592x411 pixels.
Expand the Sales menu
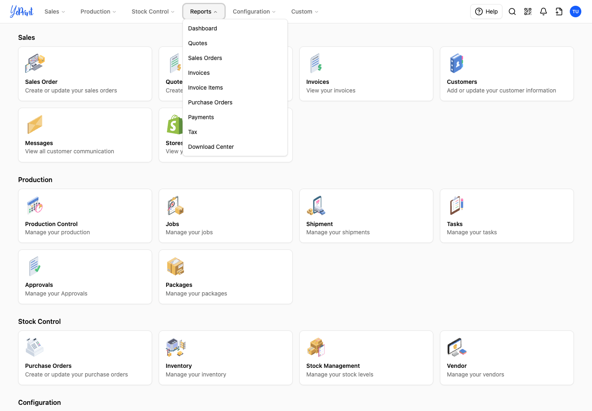point(55,12)
